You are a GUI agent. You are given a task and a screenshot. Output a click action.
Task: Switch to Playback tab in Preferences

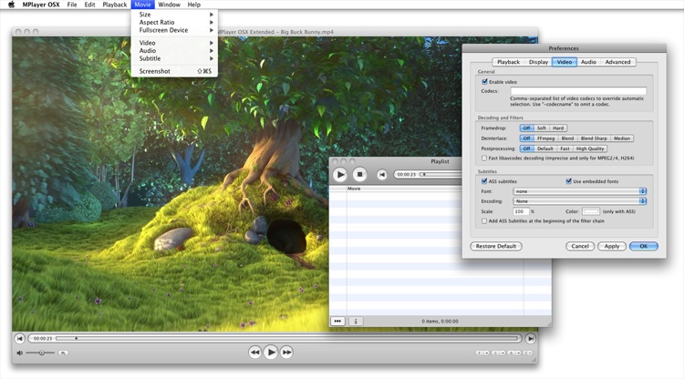coord(508,62)
